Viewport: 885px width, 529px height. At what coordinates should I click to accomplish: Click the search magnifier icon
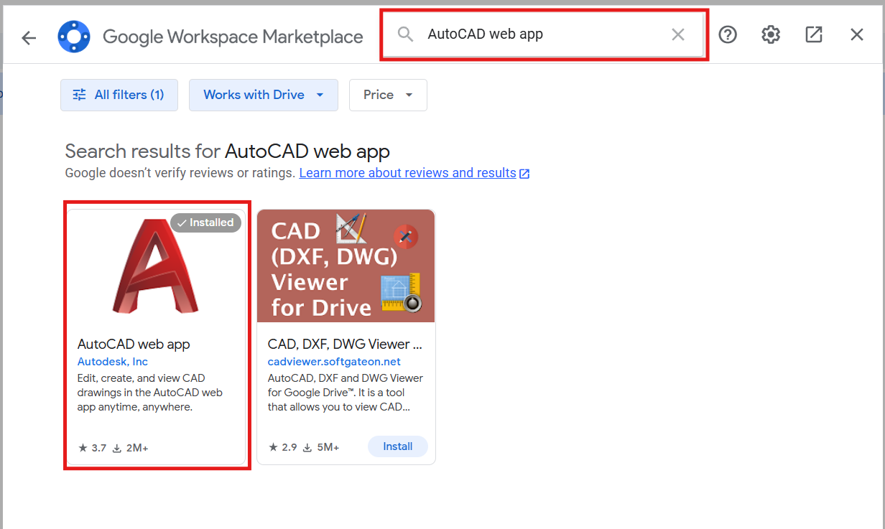(404, 34)
